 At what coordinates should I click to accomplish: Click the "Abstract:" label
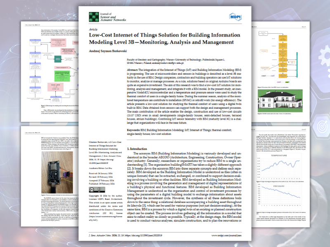pos(132,70)
